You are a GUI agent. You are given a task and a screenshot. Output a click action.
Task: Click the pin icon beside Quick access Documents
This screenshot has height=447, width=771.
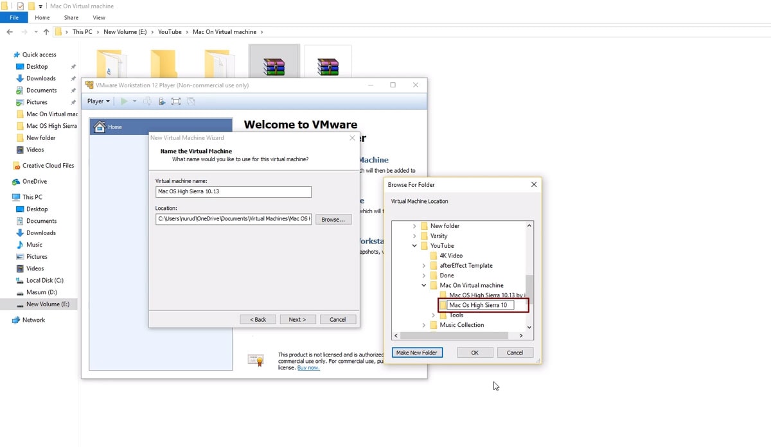pos(73,91)
